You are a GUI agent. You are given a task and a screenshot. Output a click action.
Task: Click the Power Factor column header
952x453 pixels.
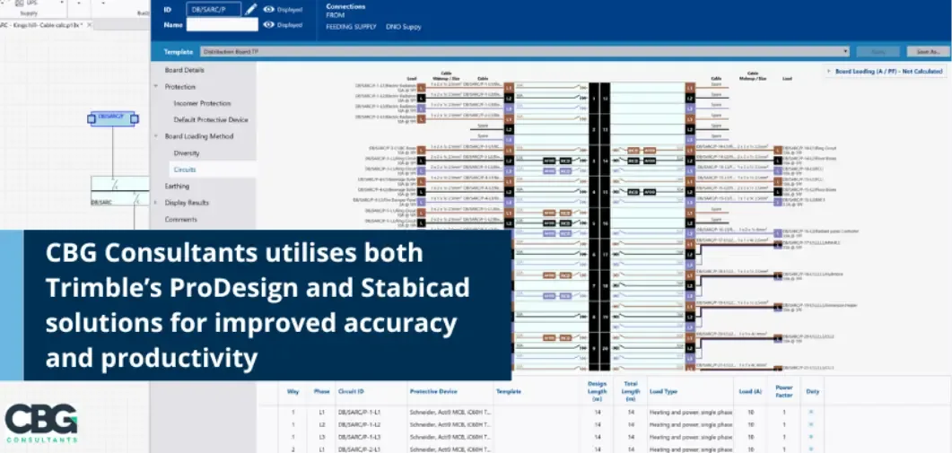coord(784,391)
